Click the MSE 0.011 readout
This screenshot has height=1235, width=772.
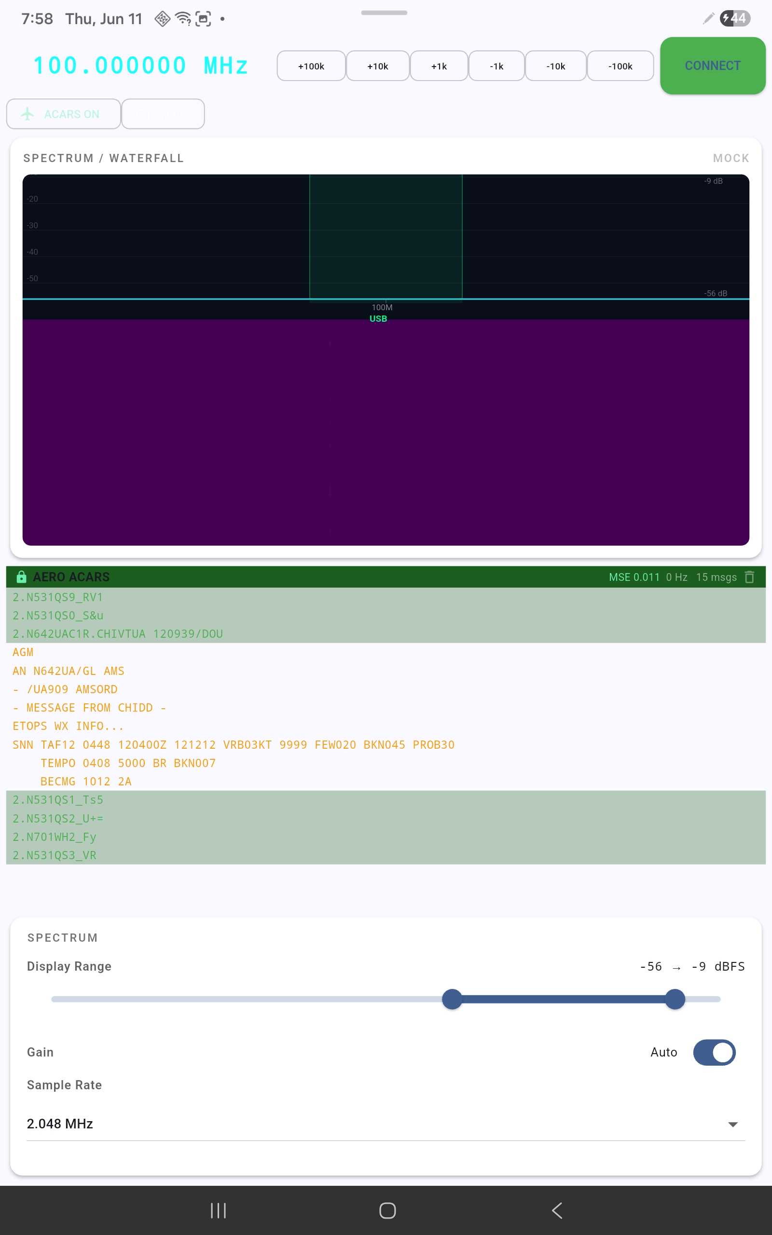(x=634, y=576)
